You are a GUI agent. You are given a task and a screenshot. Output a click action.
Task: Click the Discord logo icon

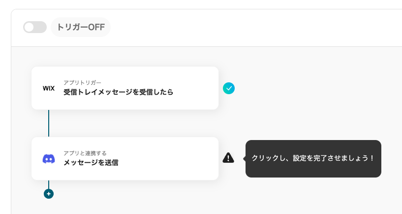(x=49, y=159)
